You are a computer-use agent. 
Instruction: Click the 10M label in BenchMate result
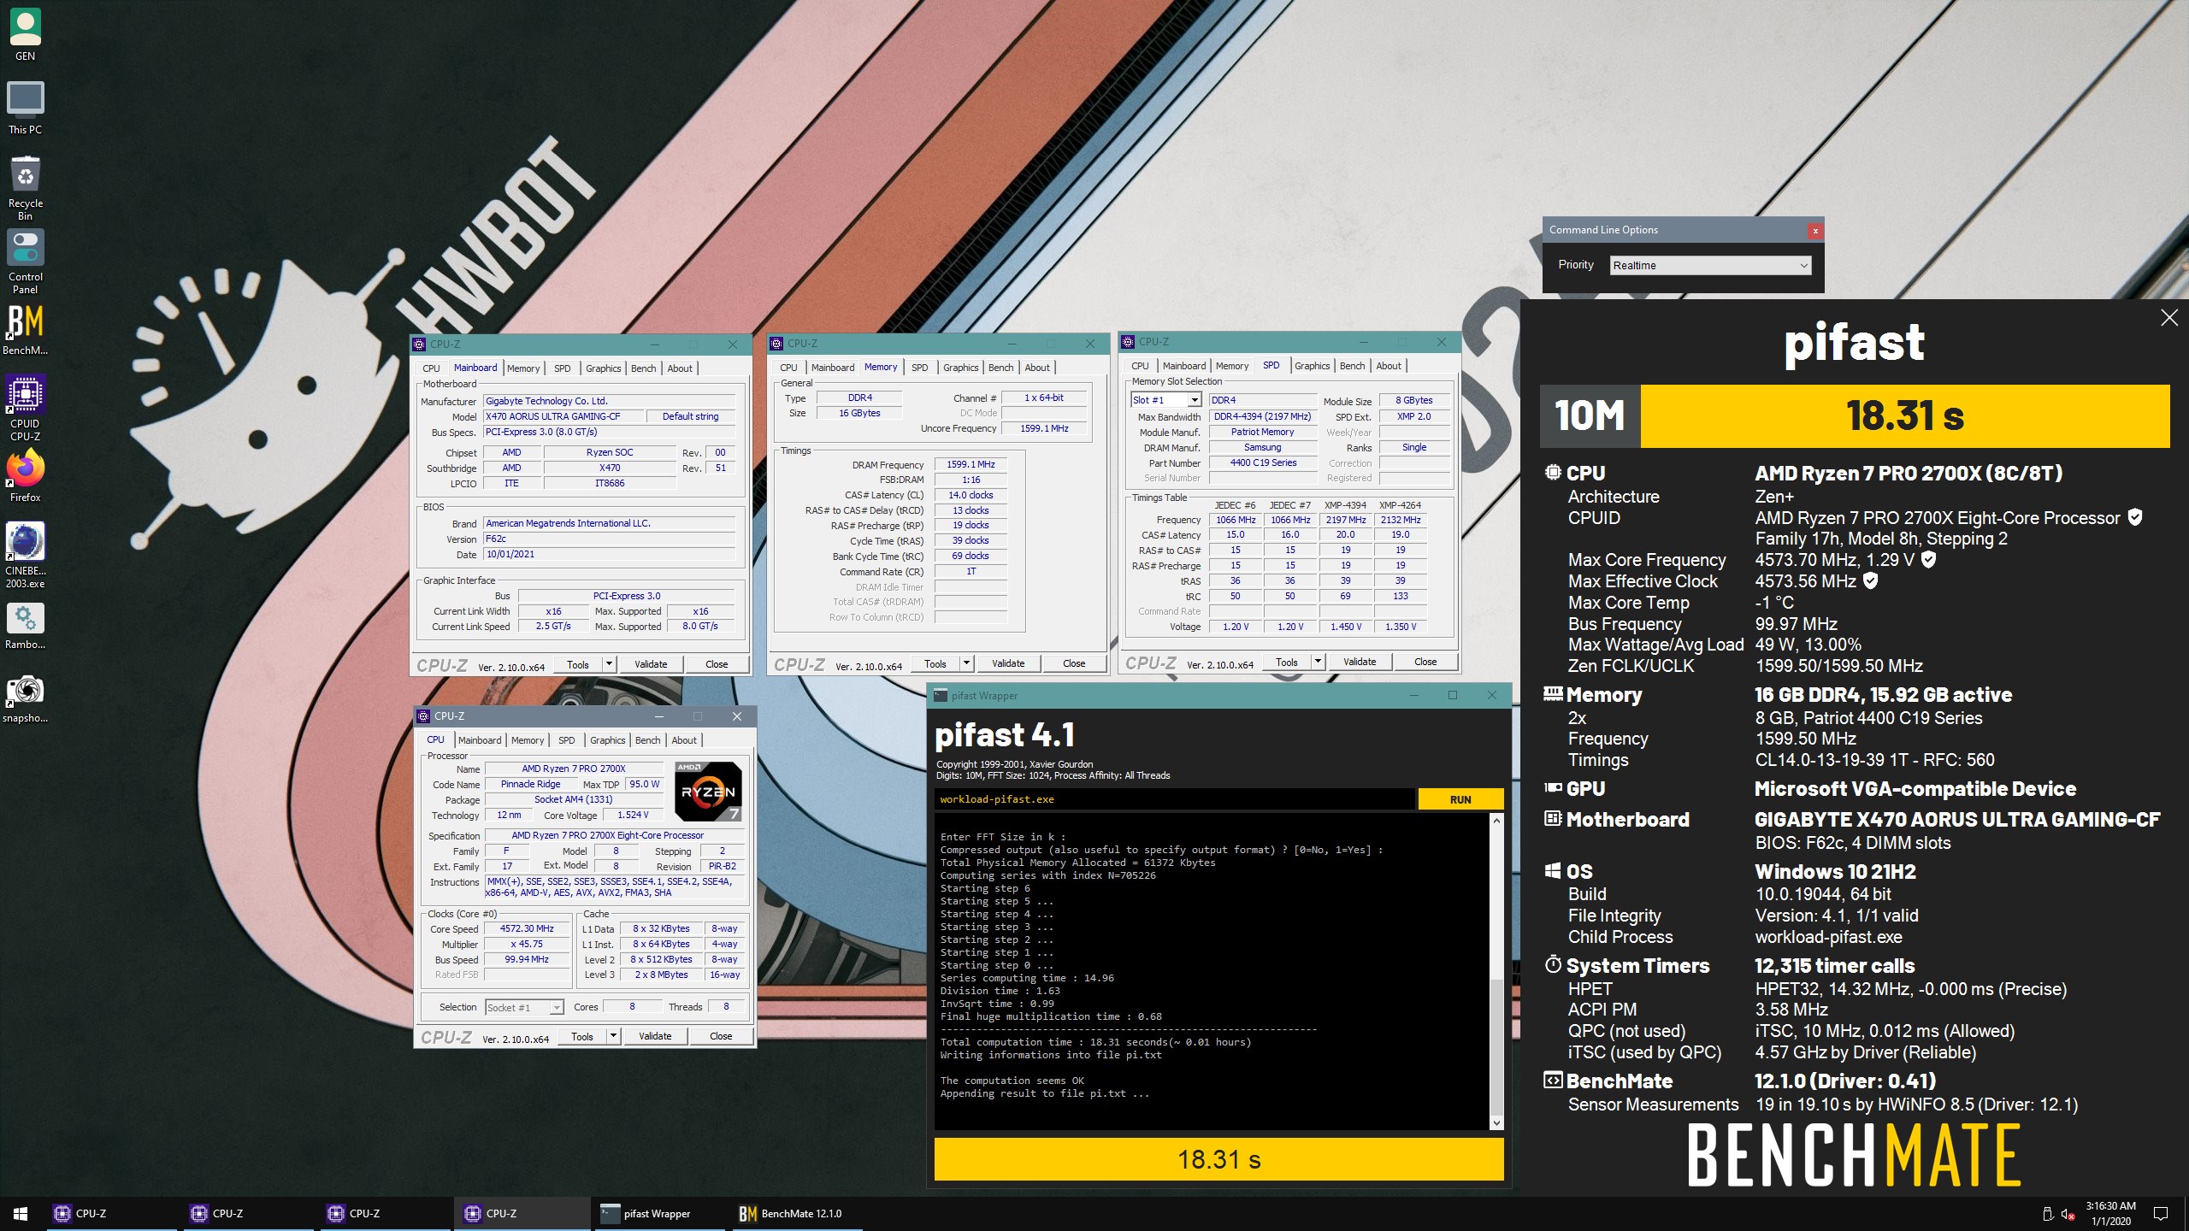[x=1590, y=415]
